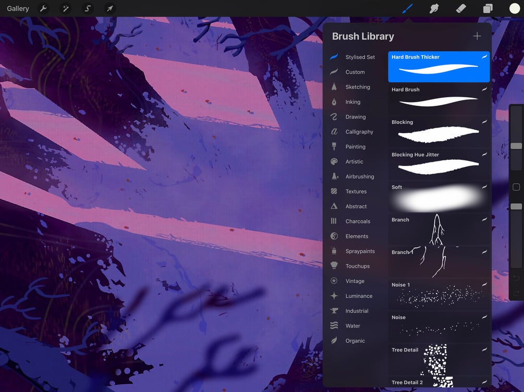Redo the last action
This screenshot has width=524, height=392.
(516, 293)
